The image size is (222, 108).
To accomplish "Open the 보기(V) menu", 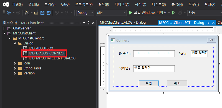I will (50, 4).
